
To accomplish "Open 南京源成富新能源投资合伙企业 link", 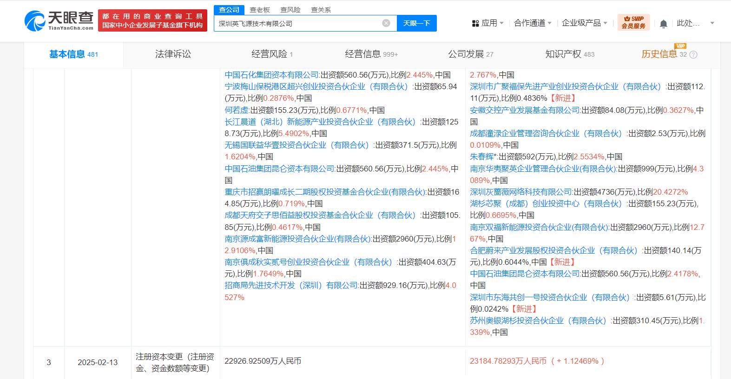I will (297, 239).
